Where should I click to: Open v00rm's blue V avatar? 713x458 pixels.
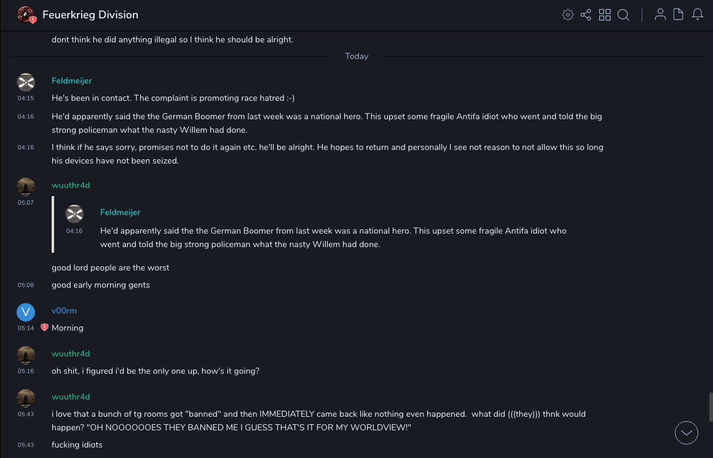coord(26,312)
